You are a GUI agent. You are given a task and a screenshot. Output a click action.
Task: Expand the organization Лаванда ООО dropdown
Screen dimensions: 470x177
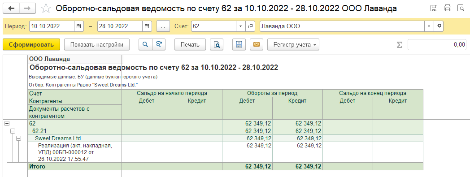429,26
